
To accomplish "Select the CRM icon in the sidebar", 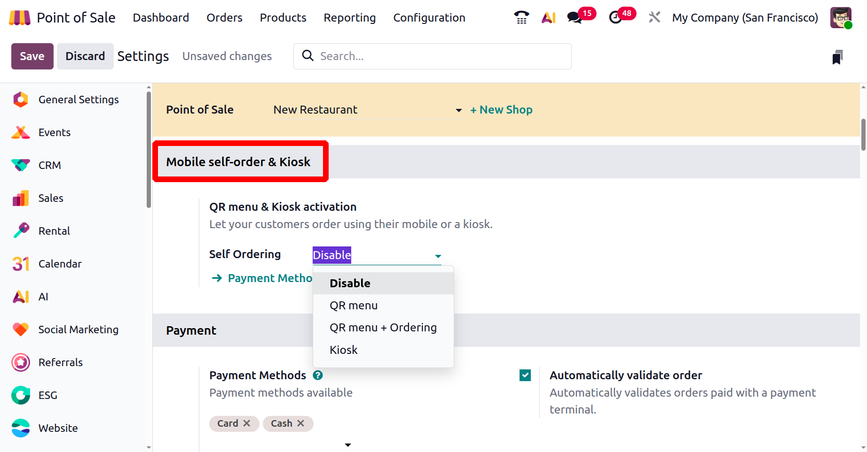I will point(21,165).
